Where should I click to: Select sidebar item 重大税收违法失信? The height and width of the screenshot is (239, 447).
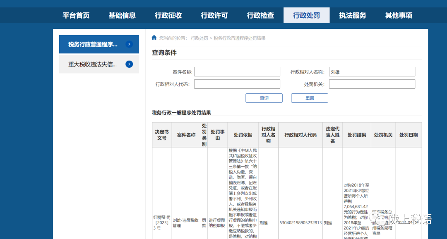tap(99, 64)
